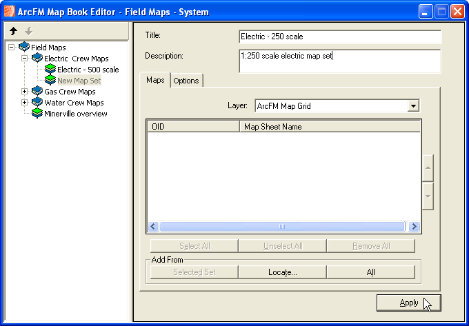Click the move up arrow icon
The height and width of the screenshot is (326, 469).
click(14, 31)
